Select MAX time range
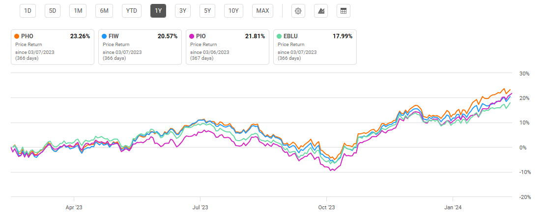 (x=262, y=11)
